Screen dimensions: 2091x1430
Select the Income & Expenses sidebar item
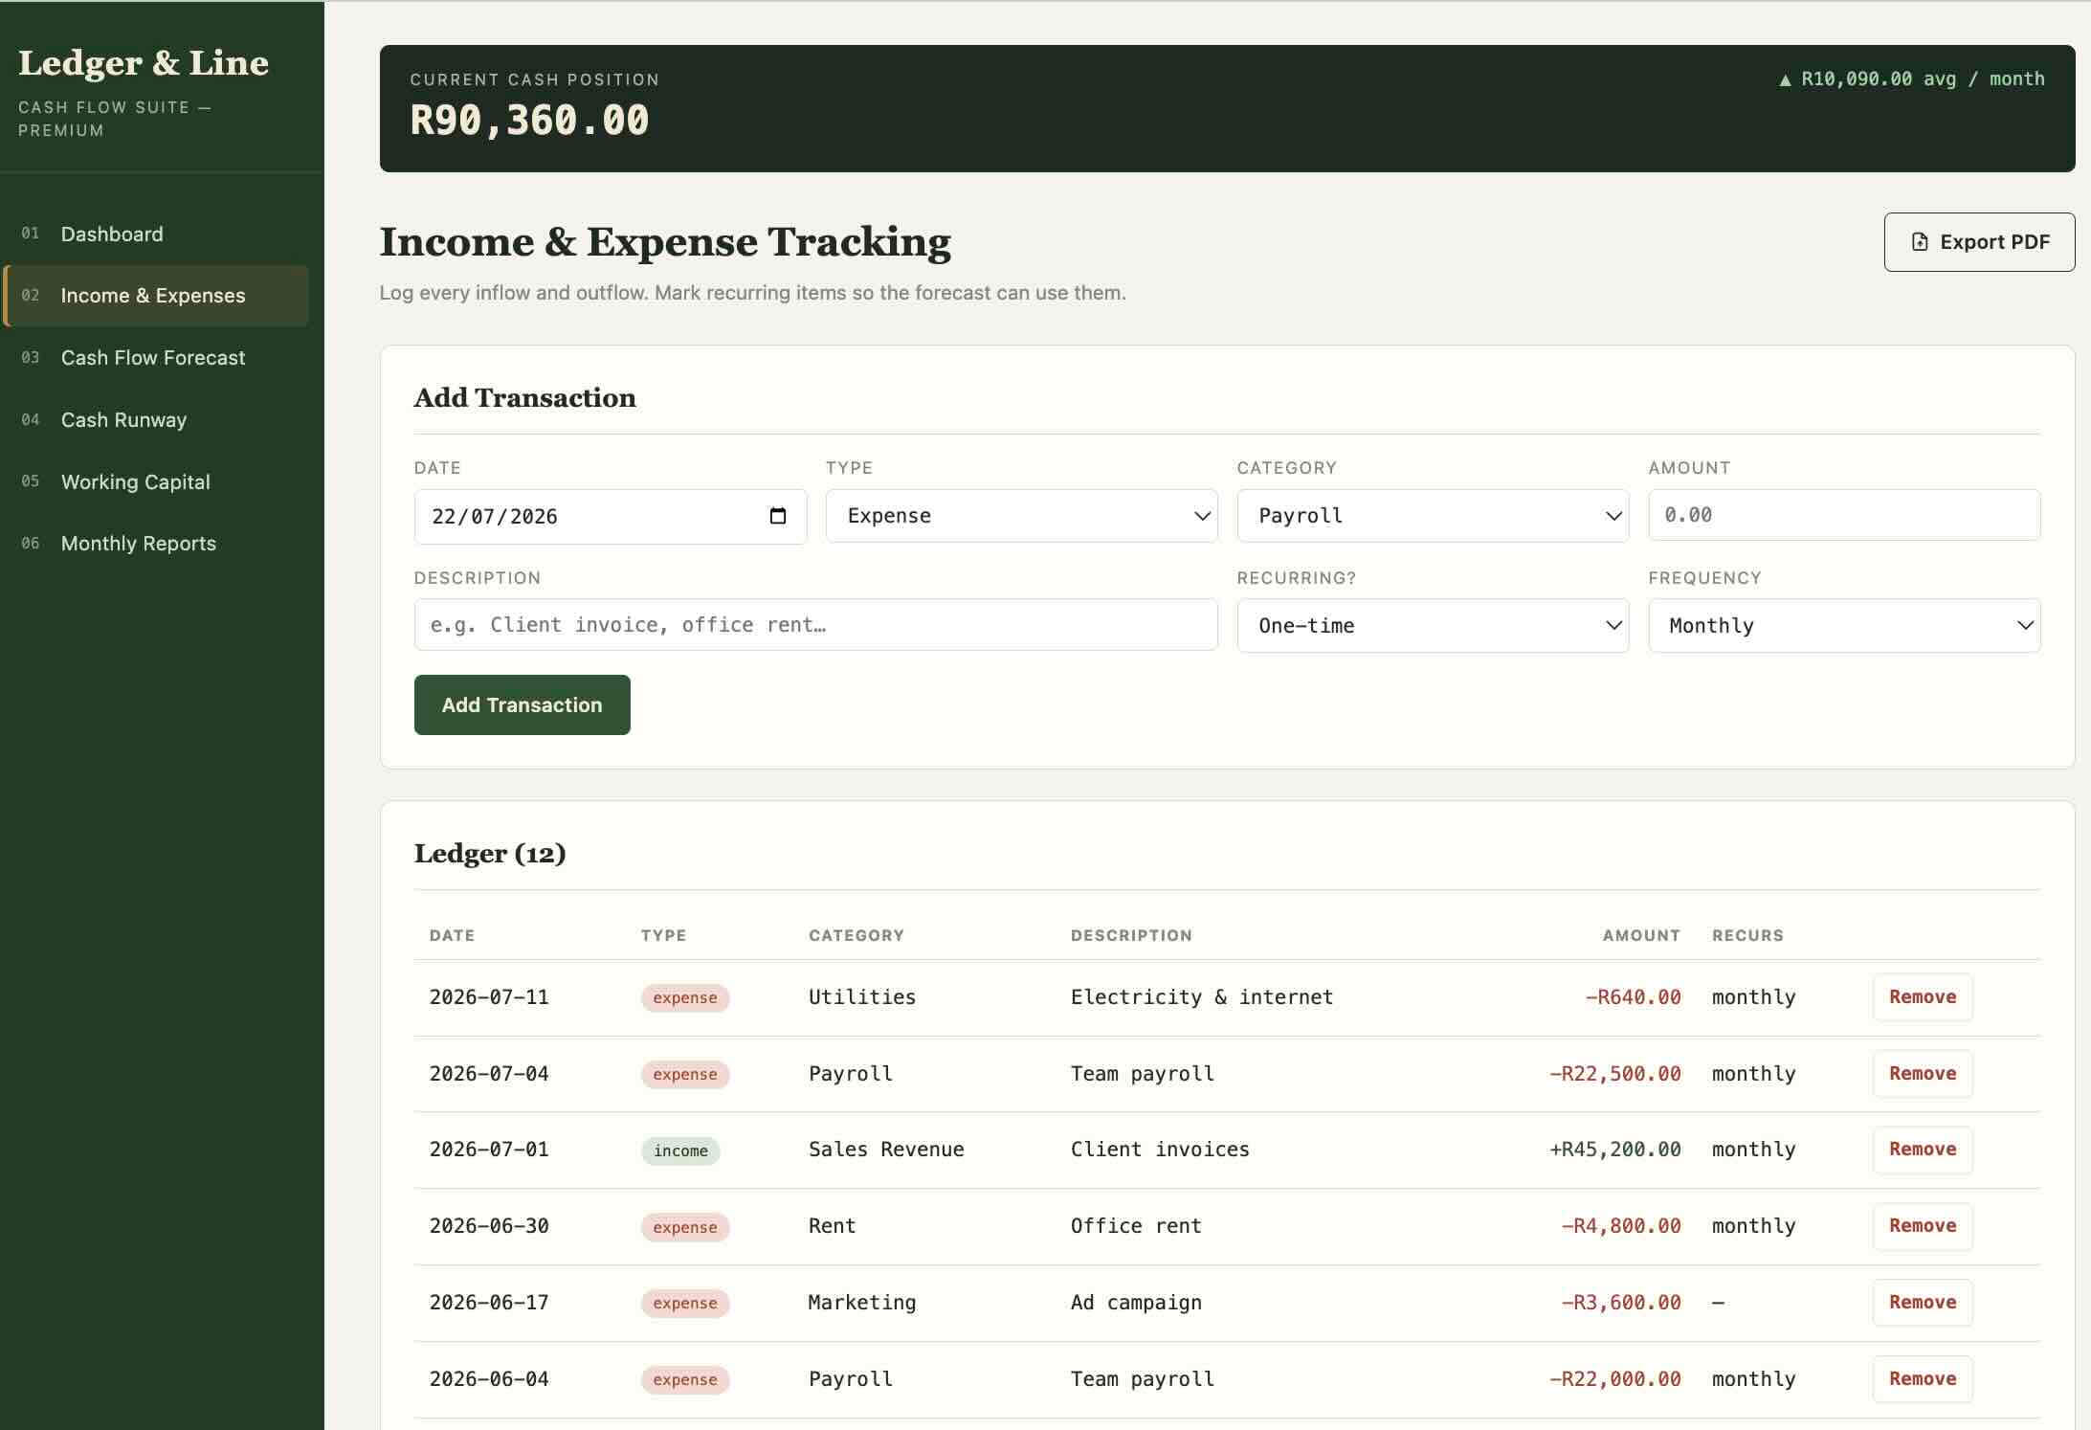point(155,296)
